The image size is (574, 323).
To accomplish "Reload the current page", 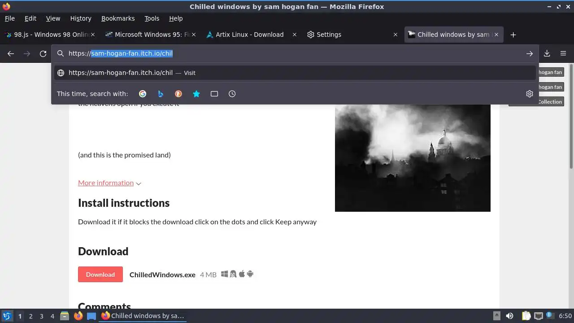I will 43,53.
